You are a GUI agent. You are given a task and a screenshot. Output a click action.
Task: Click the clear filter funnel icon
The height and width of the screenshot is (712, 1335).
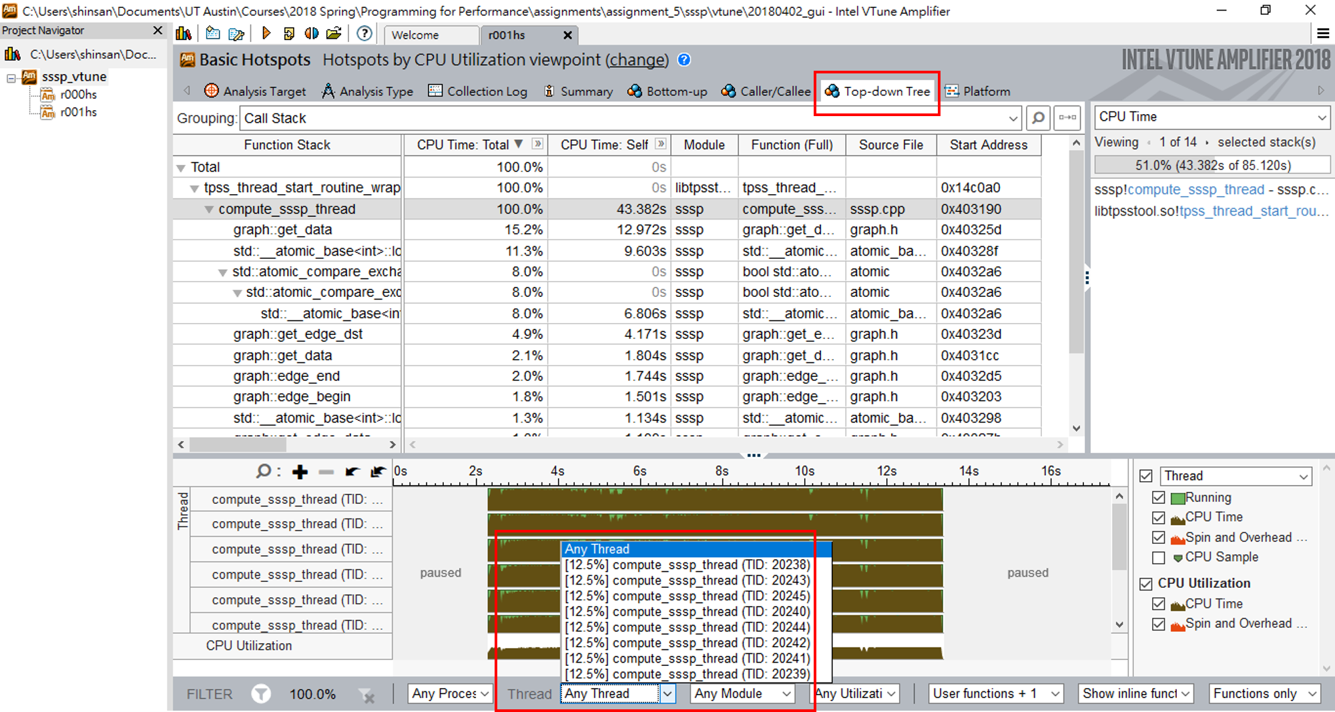click(x=366, y=695)
